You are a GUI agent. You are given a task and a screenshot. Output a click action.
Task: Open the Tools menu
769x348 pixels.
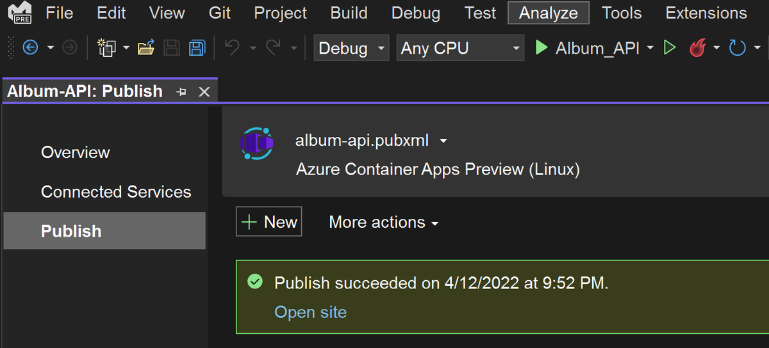point(622,13)
